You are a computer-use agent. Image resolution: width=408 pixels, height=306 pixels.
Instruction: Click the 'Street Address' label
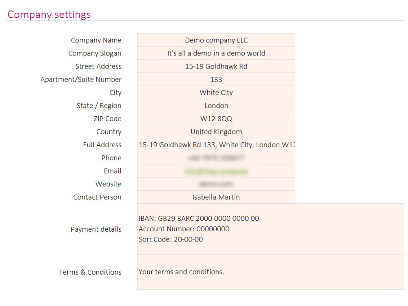pyautogui.click(x=98, y=67)
